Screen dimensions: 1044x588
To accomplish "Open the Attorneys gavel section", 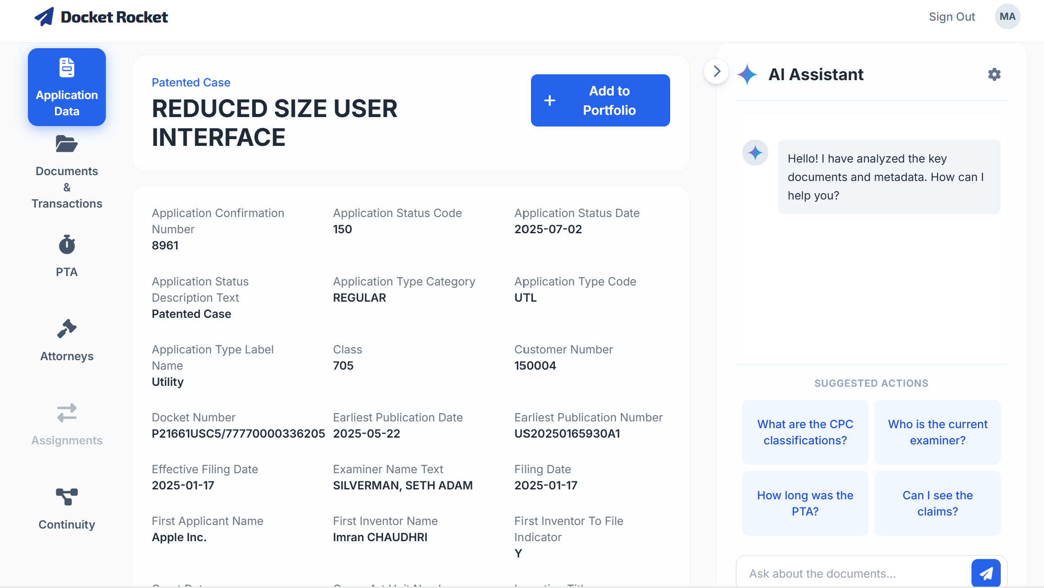I will tap(67, 329).
